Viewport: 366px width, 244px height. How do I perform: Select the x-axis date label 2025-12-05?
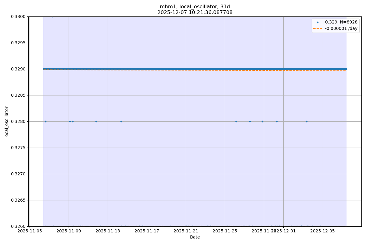pyautogui.click(x=323, y=231)
